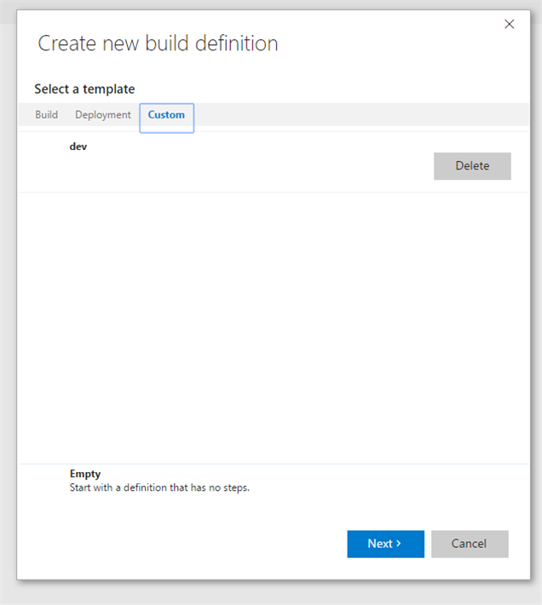Select the dev custom template name

pos(78,147)
